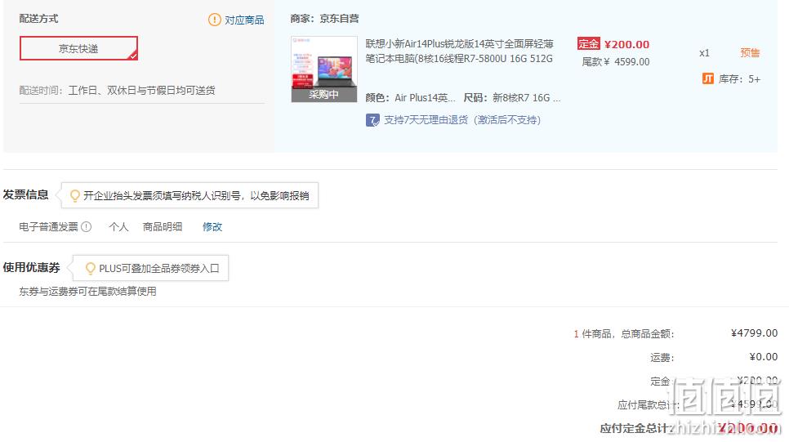Viewport: 789px width, 442px height.
Task: Click the ¥4799.00 total amount
Action: click(754, 333)
